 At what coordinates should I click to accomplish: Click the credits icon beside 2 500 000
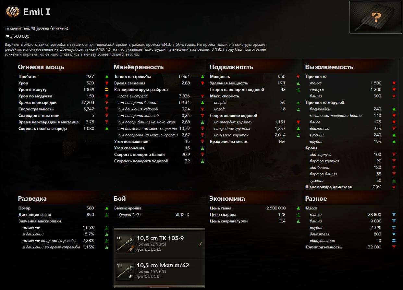click(x=7, y=36)
